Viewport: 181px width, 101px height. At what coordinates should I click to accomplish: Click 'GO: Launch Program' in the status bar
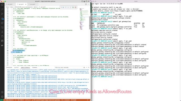[46, 100]
